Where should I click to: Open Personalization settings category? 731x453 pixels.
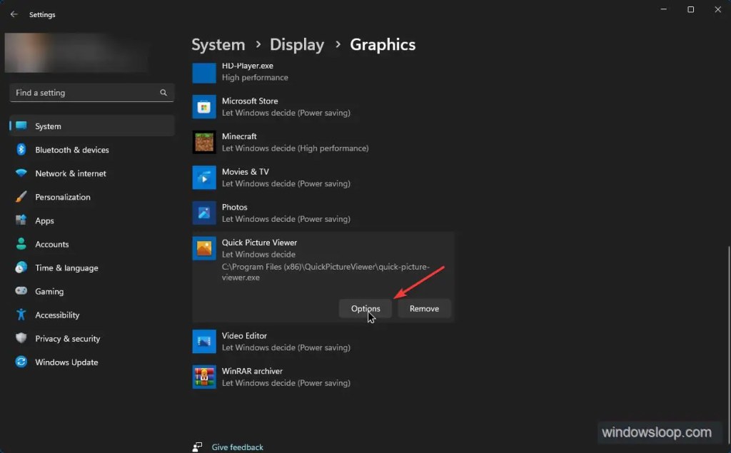[92, 197]
